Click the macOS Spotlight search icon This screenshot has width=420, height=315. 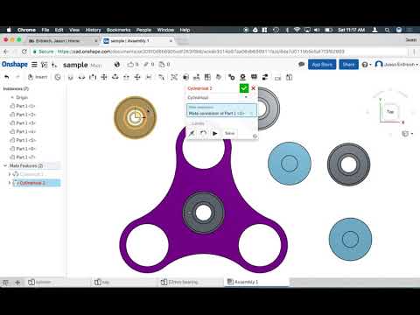click(x=387, y=30)
